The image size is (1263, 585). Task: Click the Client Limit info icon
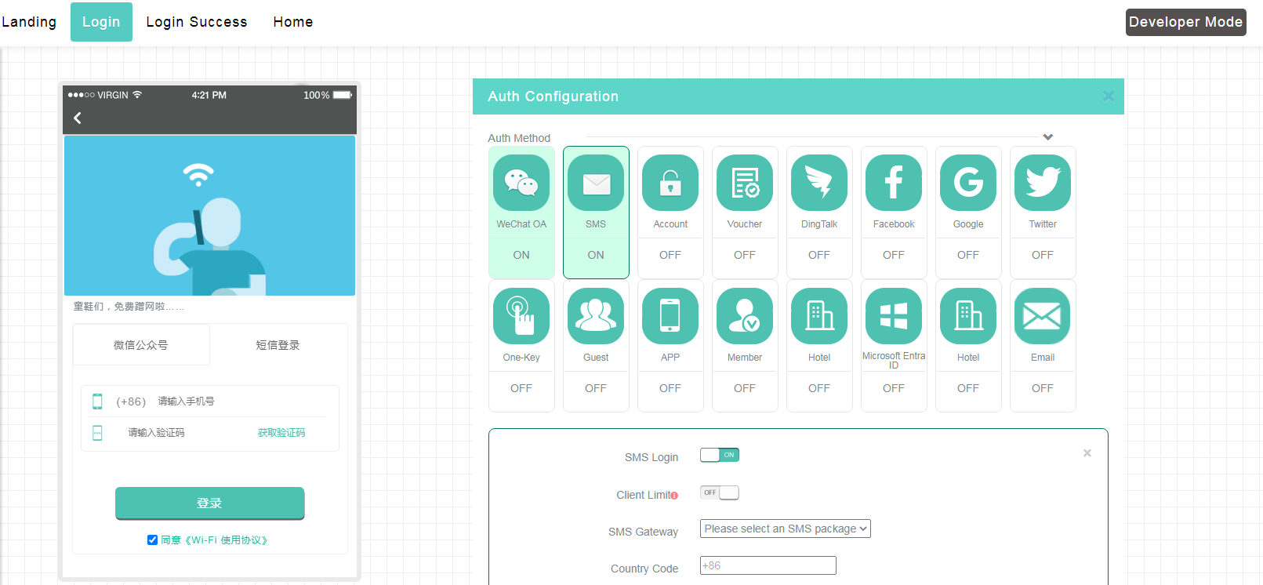[x=674, y=496]
